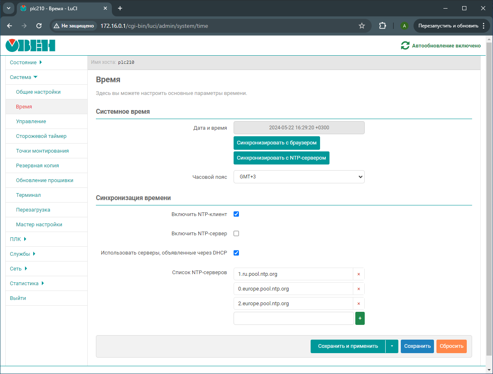
Task: Open the time zone GMT+3 dropdown
Action: tap(299, 177)
